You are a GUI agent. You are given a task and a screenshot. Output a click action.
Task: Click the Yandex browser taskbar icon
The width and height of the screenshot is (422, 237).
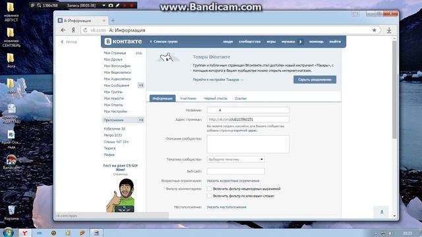24,232
